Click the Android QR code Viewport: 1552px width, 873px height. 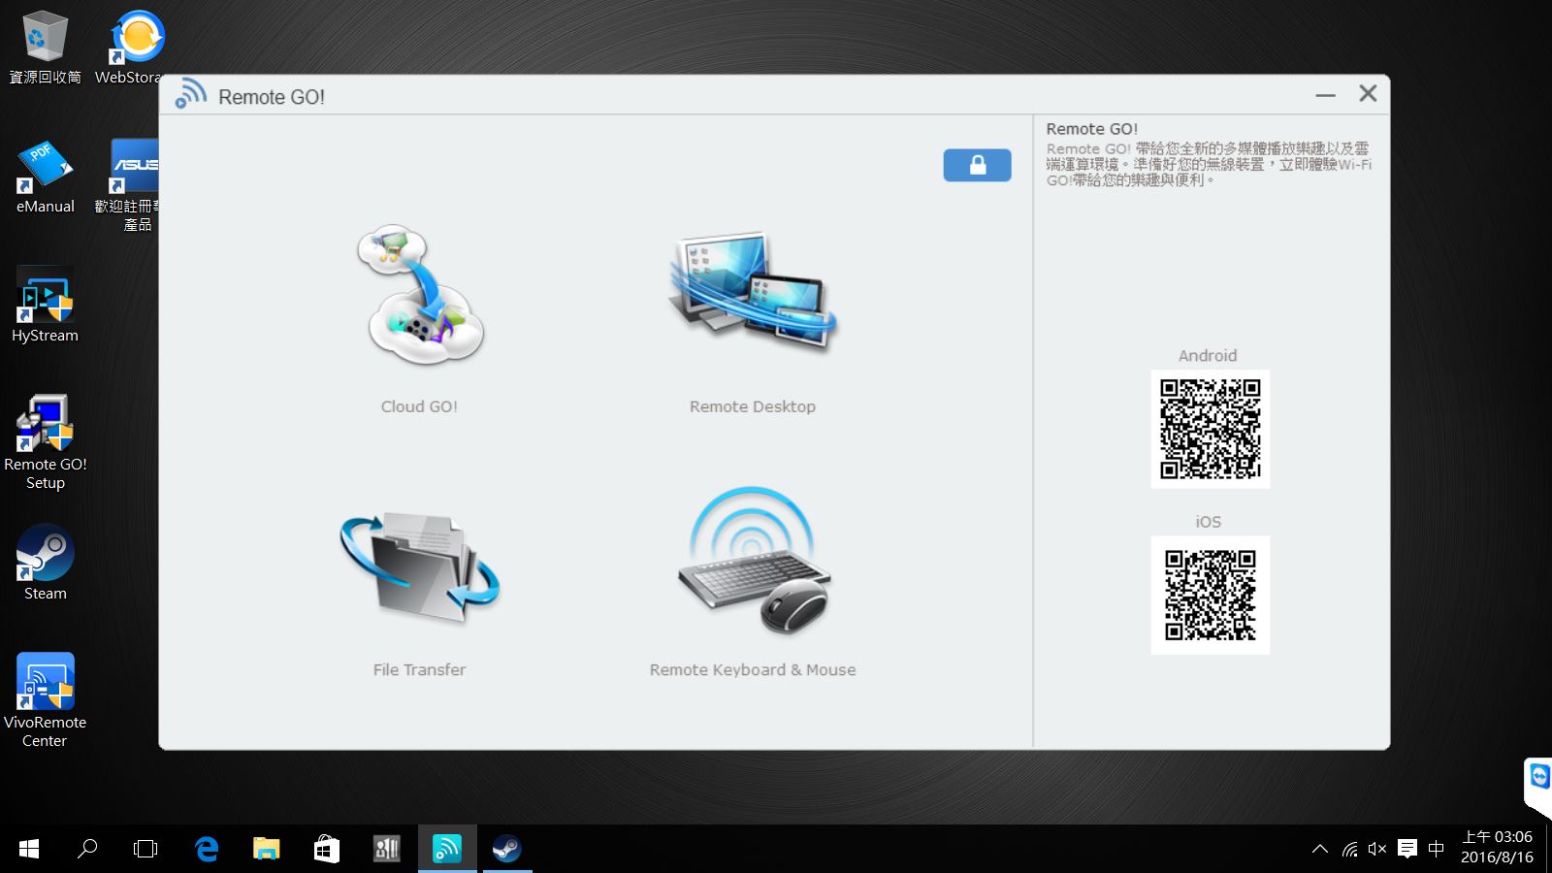1210,429
